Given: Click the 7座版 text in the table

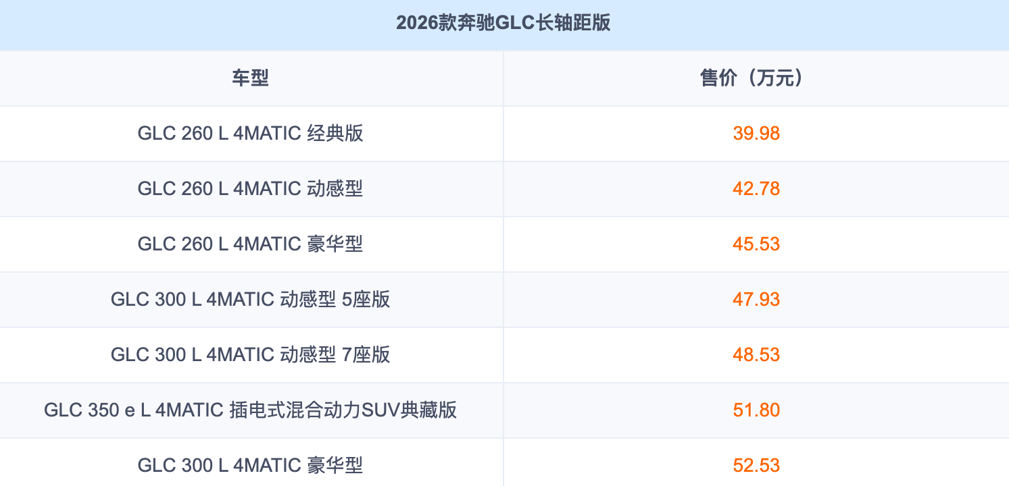Looking at the screenshot, I should 366,355.
